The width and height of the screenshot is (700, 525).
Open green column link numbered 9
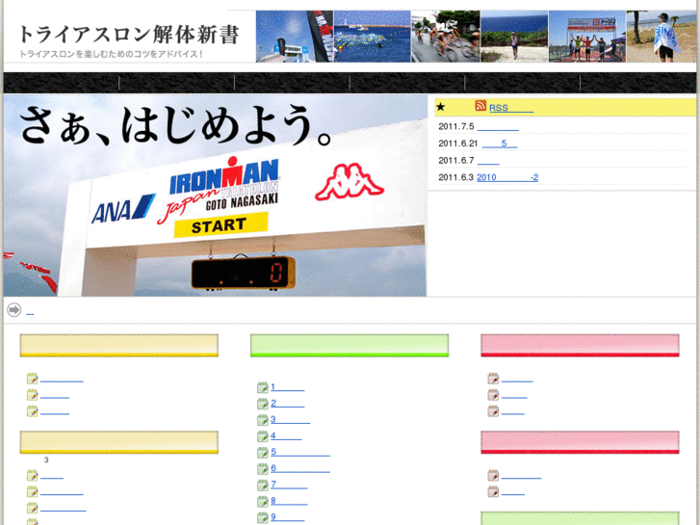(x=288, y=517)
